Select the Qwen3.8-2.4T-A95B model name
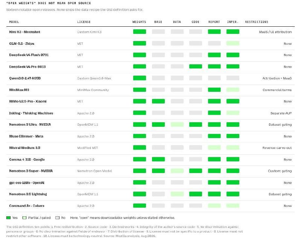The height and width of the screenshot is (240, 301). click(x=25, y=78)
